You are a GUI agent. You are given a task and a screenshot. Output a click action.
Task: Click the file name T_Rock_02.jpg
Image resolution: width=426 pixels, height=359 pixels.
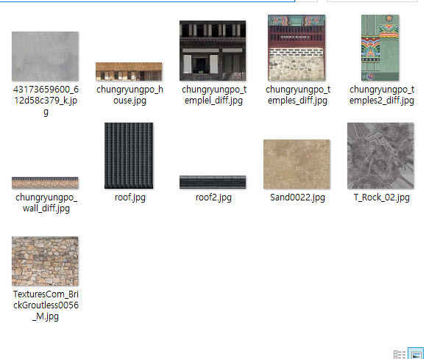pyautogui.click(x=381, y=197)
